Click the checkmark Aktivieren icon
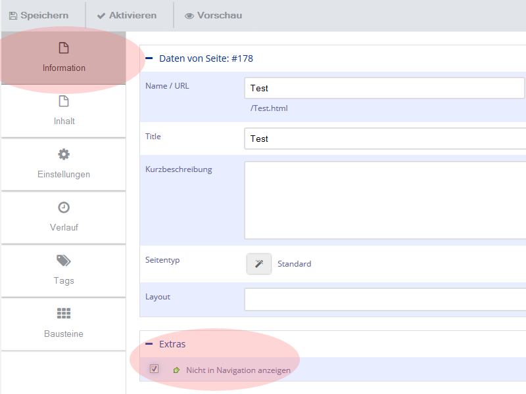Screen dimensions: 526x394 tap(101, 15)
